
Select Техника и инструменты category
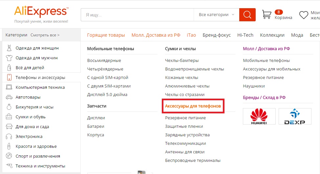pyautogui.click(x=40, y=166)
